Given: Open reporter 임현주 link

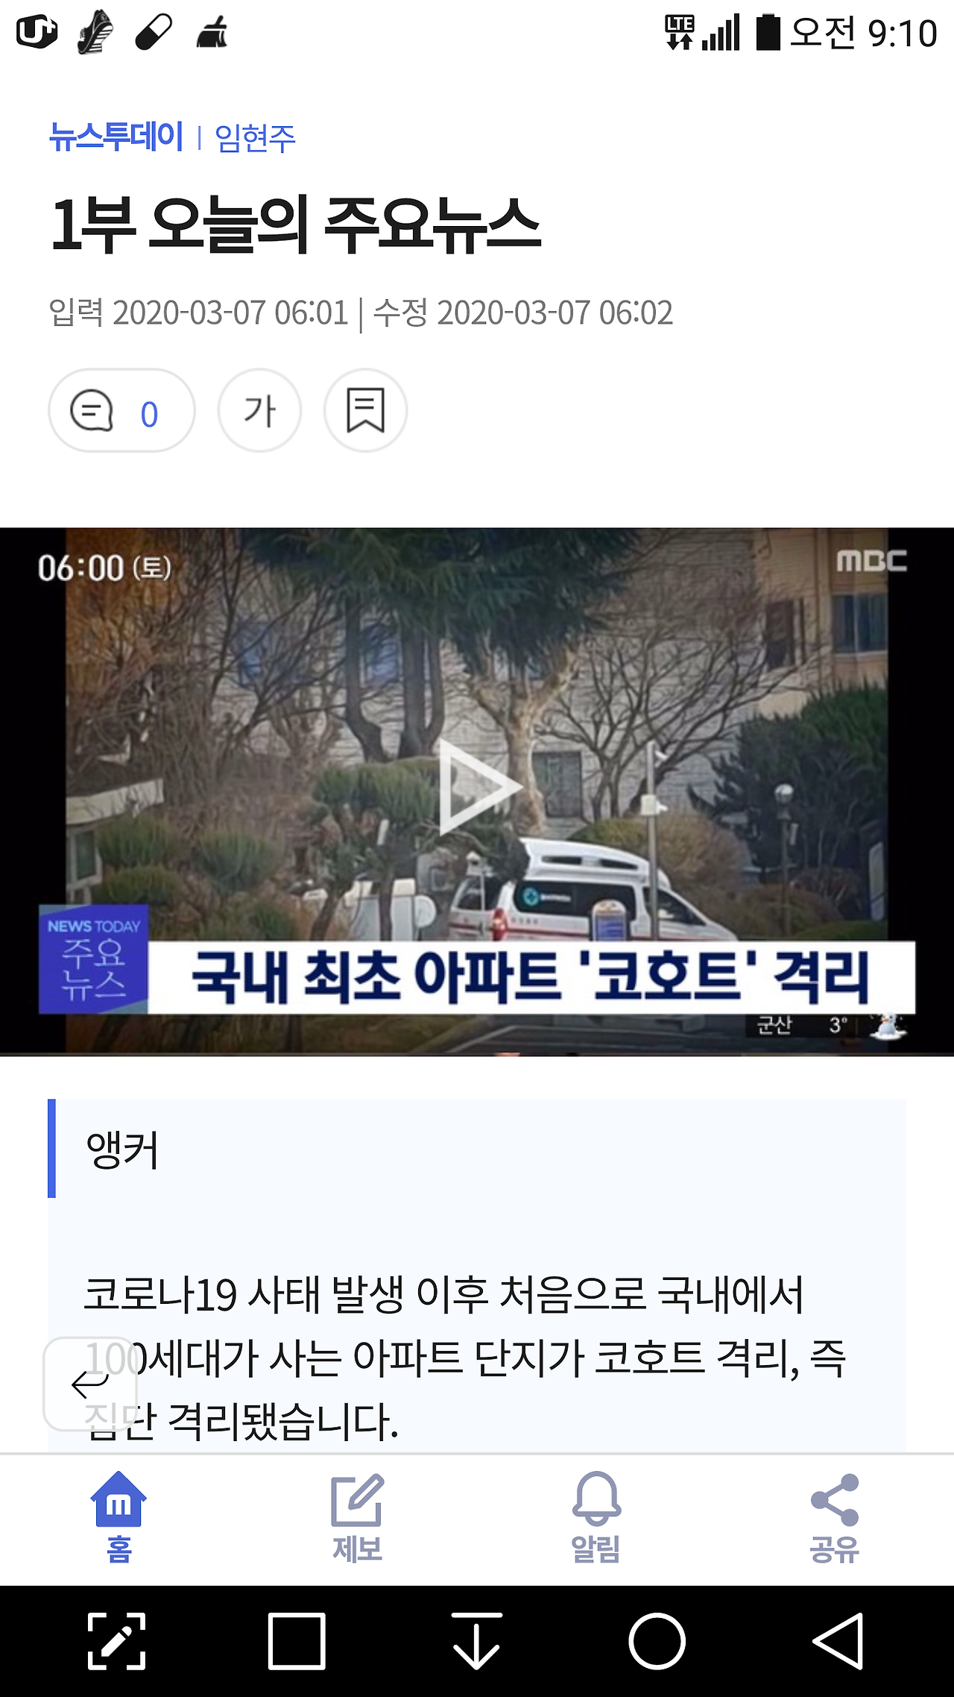Looking at the screenshot, I should [256, 138].
